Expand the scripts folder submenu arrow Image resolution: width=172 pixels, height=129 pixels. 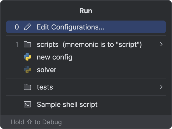tap(161, 44)
